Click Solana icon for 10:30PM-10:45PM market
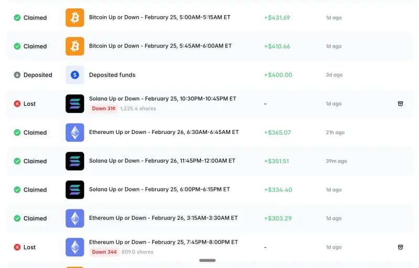This screenshot has height=268, width=419. click(x=74, y=104)
